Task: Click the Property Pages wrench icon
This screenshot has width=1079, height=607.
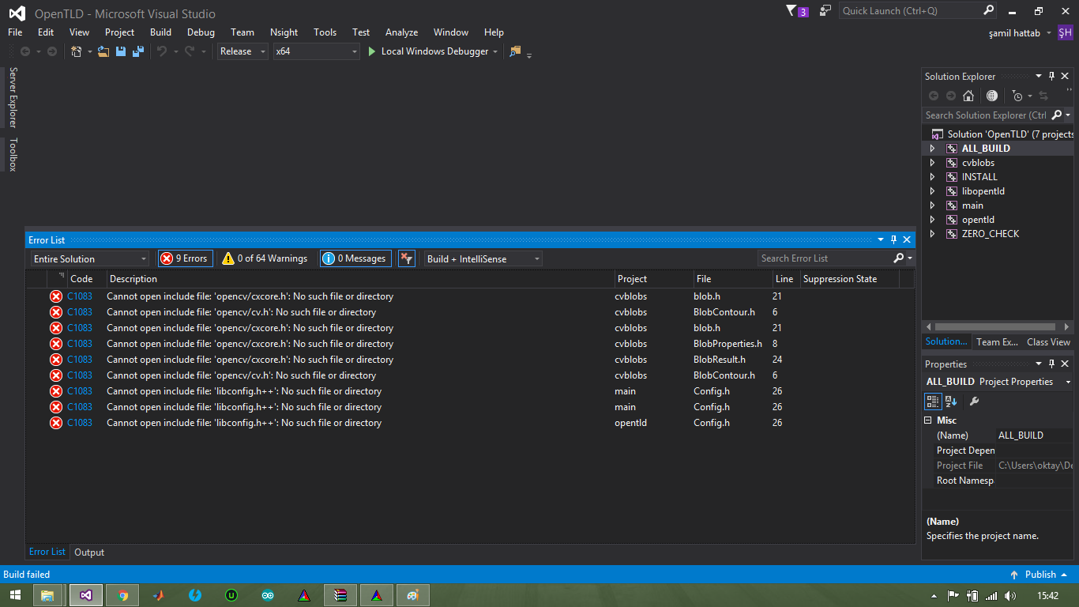Action: pyautogui.click(x=974, y=402)
